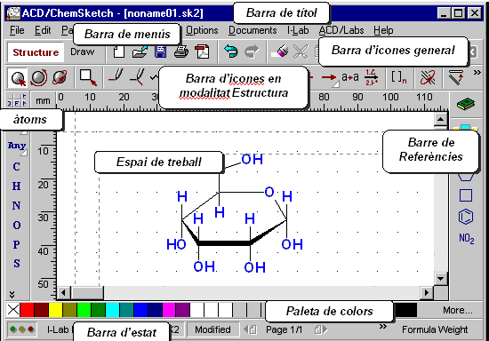
Task: Pick the yellow color swatch
Action: coord(55,310)
